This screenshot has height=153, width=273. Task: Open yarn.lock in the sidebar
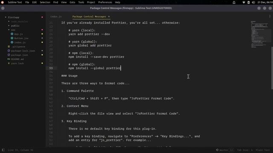[x=17, y=63]
